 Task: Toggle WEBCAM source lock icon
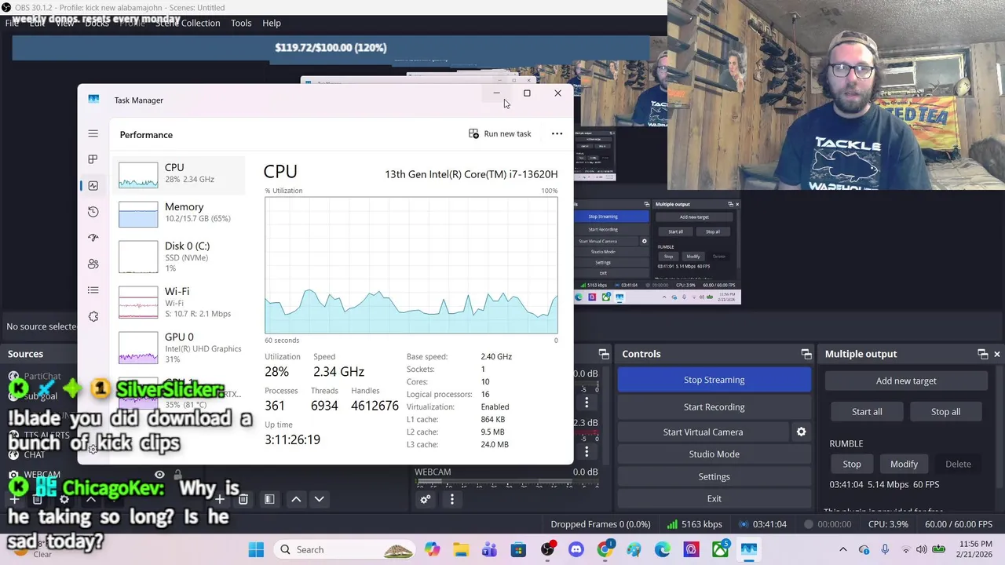(177, 475)
